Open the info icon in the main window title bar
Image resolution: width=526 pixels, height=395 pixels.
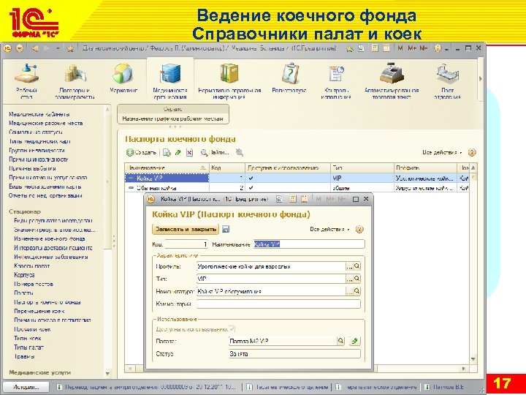click(438, 48)
